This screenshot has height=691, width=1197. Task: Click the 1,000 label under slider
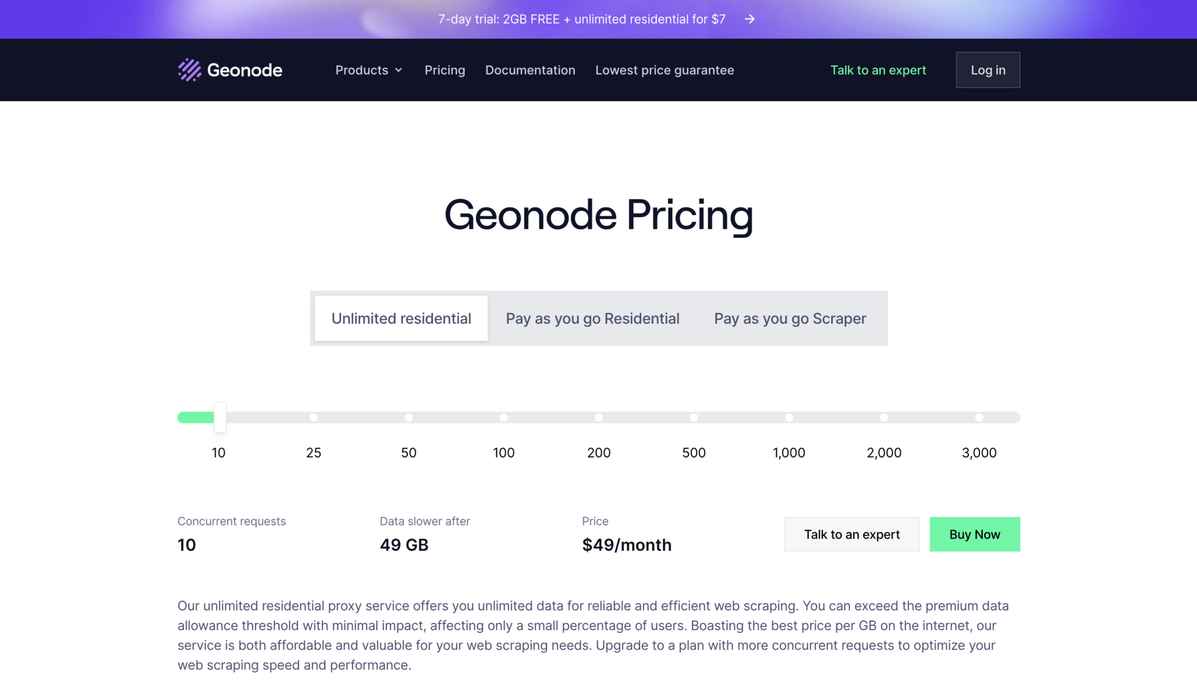(x=788, y=453)
